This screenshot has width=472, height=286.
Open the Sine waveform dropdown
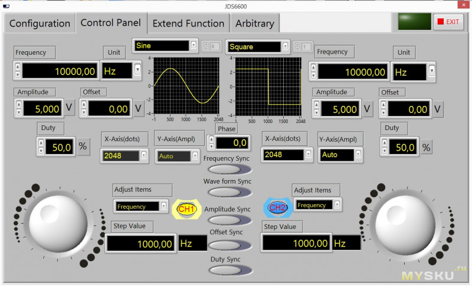click(194, 45)
